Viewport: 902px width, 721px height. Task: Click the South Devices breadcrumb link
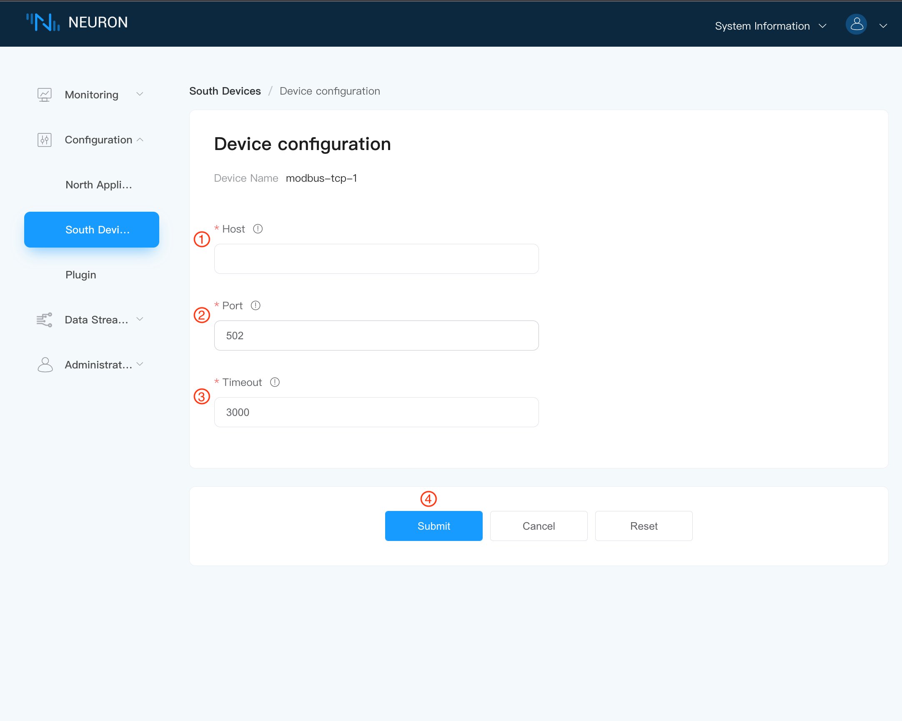225,91
